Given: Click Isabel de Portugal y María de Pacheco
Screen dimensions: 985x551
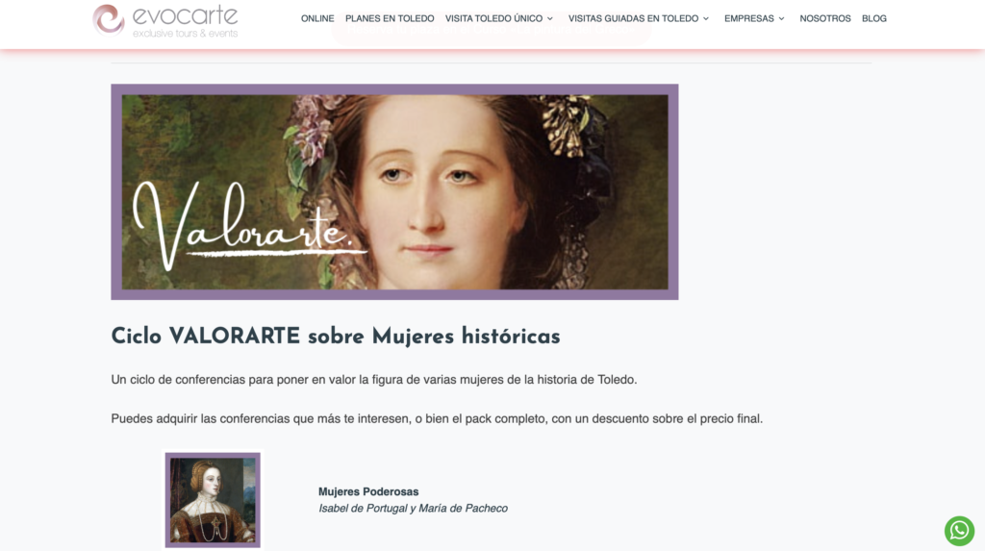Looking at the screenshot, I should (x=413, y=509).
